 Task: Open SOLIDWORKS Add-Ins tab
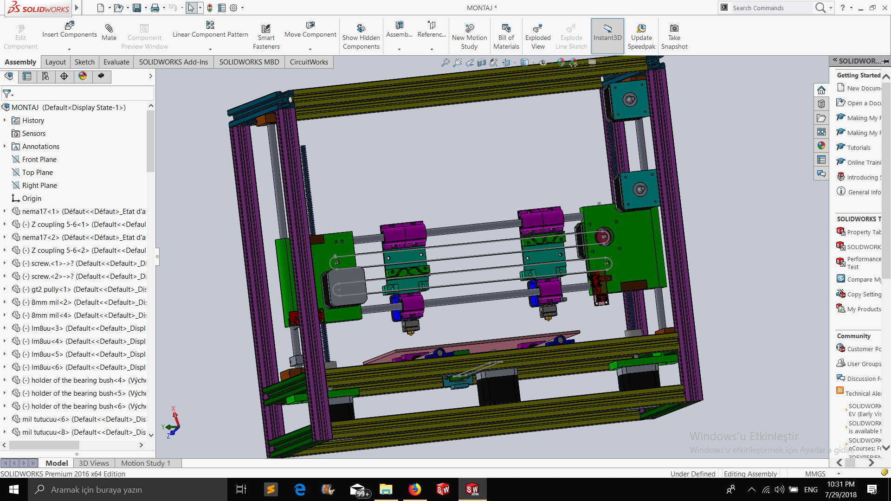point(174,62)
